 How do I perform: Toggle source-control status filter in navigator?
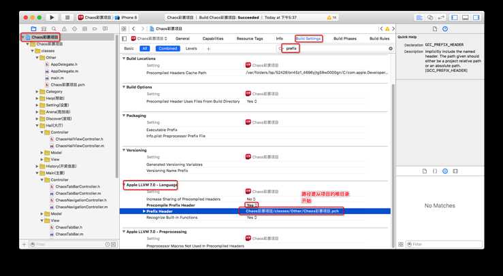pyautogui.click(x=113, y=244)
